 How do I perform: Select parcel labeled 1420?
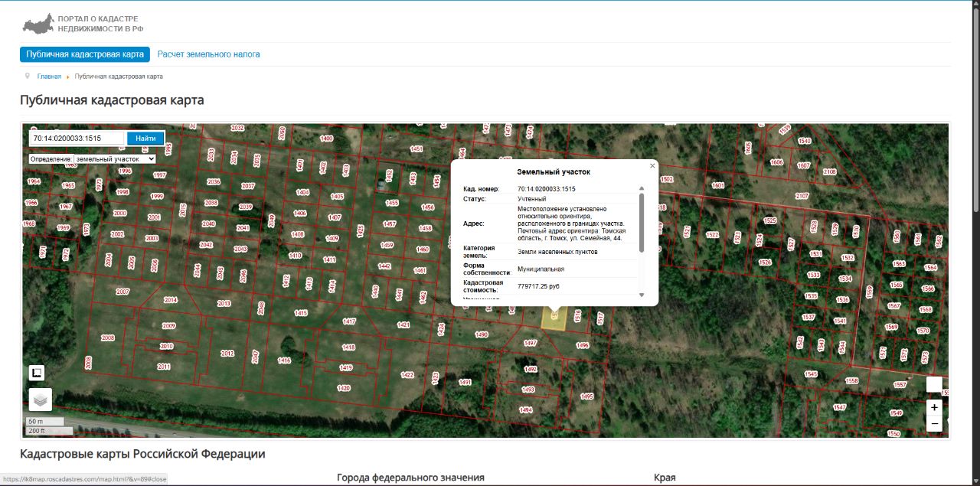point(344,388)
